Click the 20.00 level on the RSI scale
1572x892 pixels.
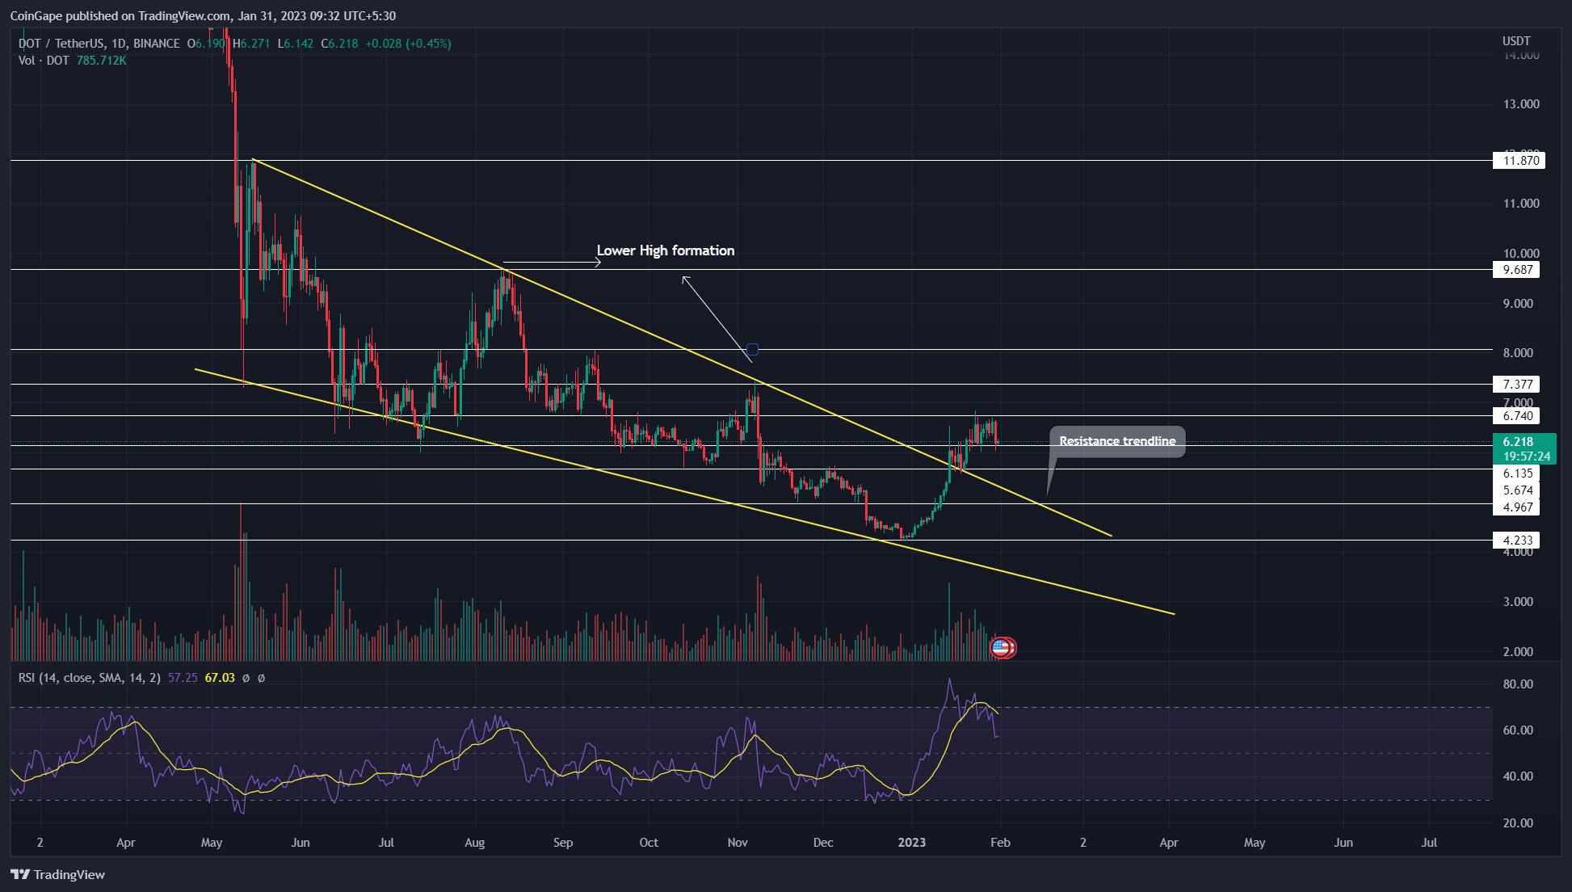pyautogui.click(x=1518, y=823)
